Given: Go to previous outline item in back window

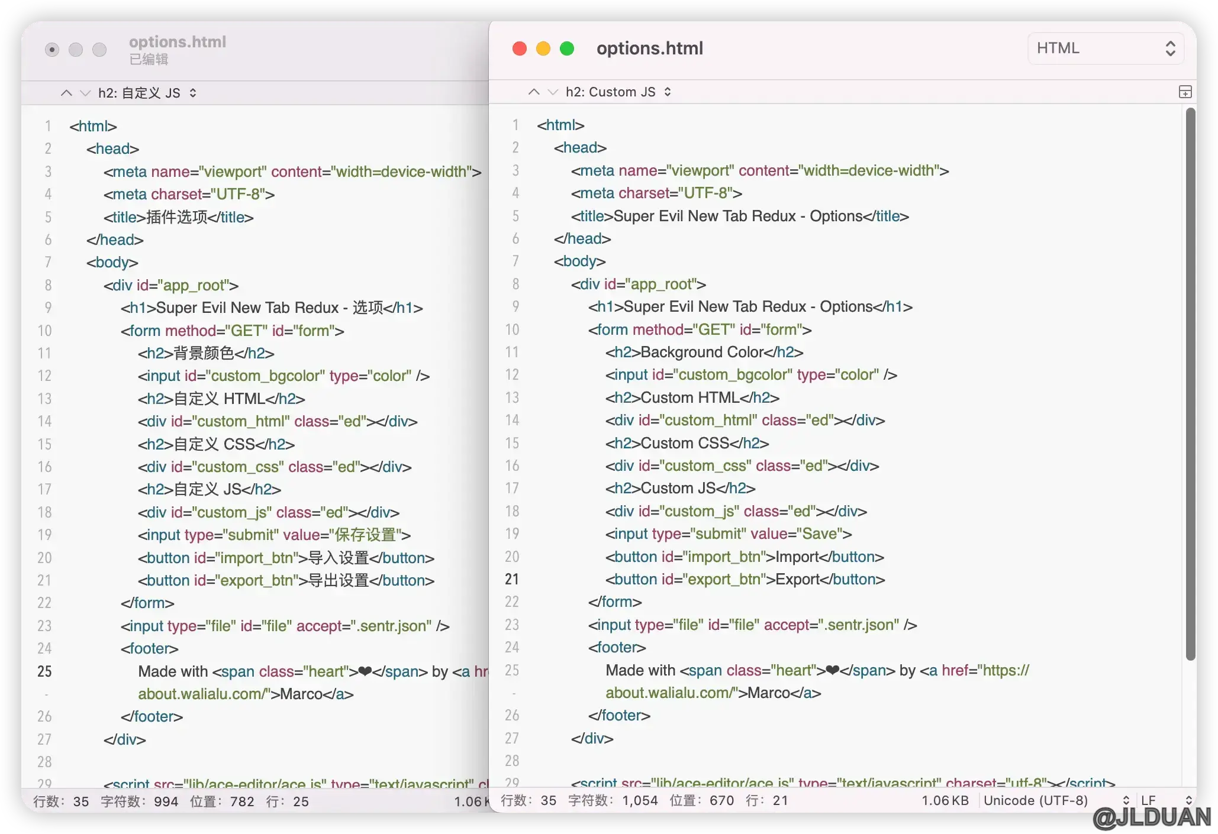Looking at the screenshot, I should [66, 93].
